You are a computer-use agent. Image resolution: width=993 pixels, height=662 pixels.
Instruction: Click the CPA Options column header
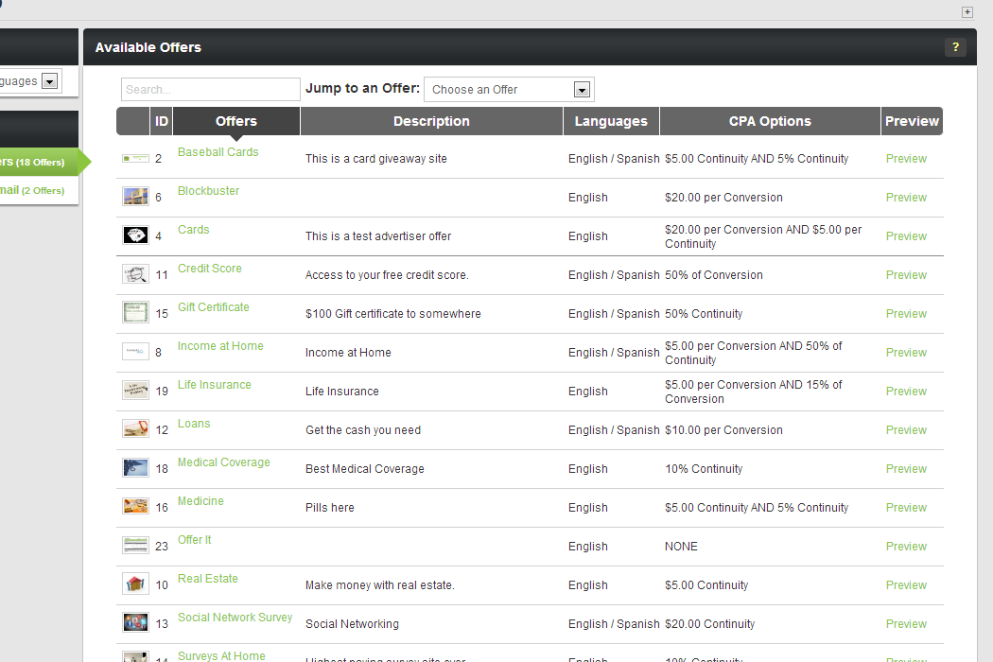pyautogui.click(x=770, y=121)
